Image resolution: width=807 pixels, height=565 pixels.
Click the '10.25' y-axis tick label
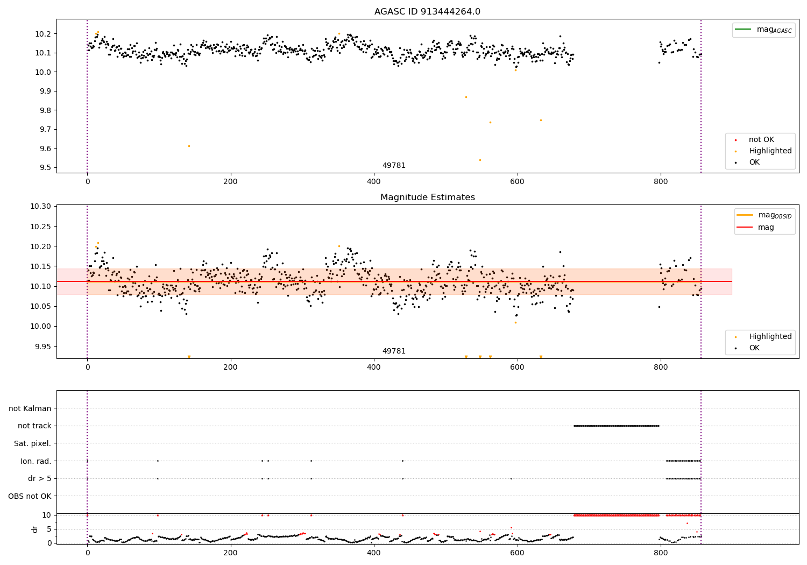pyautogui.click(x=41, y=227)
